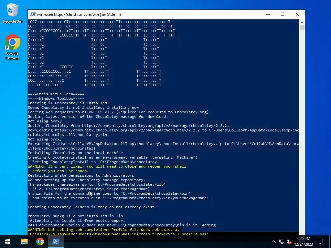Click the 'Setting ChocolateyInstall to' line
The width and height of the screenshot is (331, 248).
95,162
